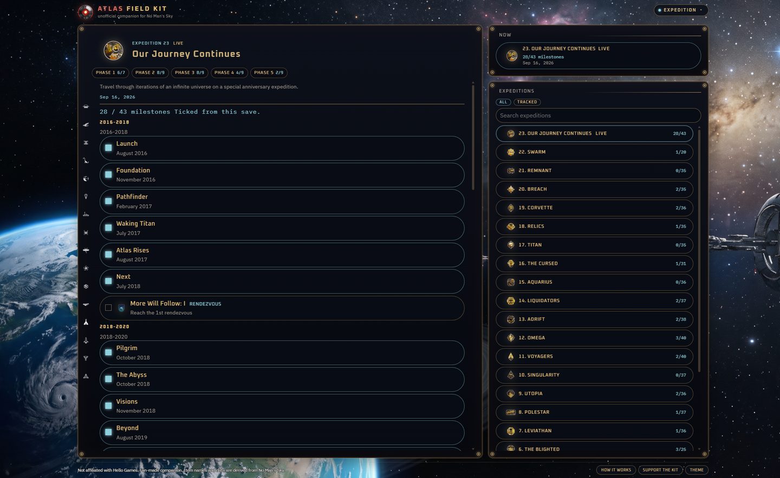
Task: Open the How It Works button
Action: pyautogui.click(x=616, y=470)
